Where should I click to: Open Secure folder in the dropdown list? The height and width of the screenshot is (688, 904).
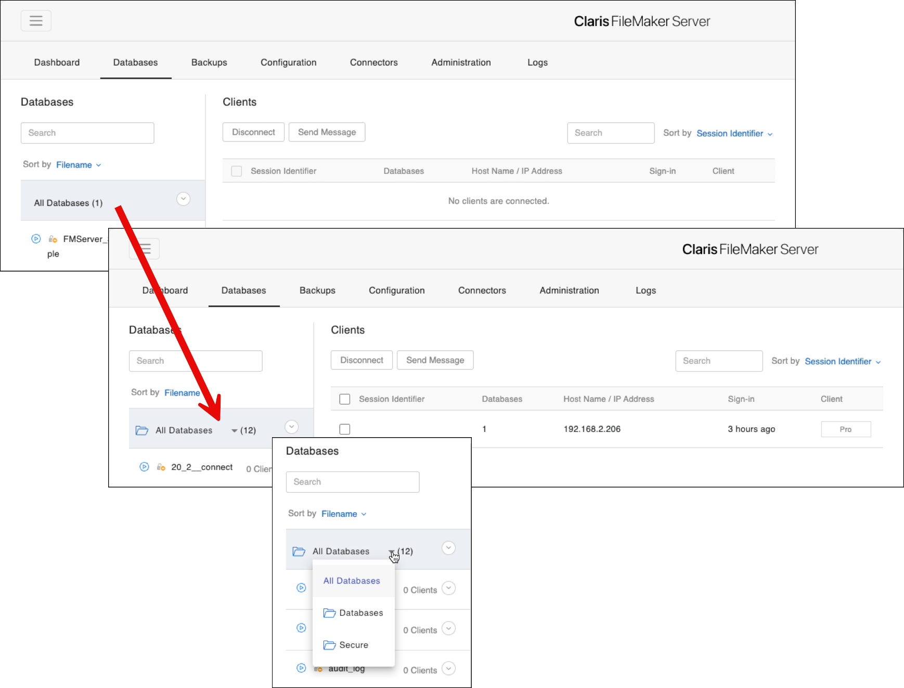[346, 645]
